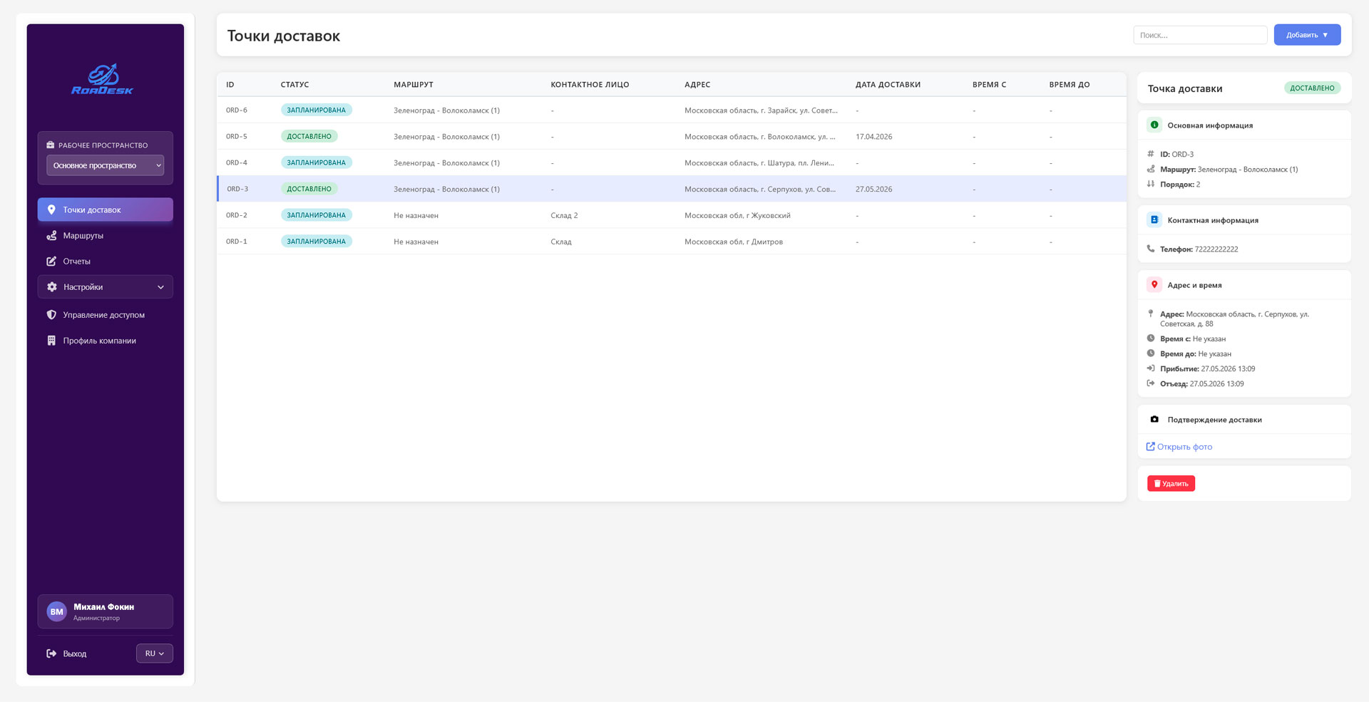1369x704 pixels.
Task: Click the КОНТАКТНОЕ ЛИЦО column header
Action: pyautogui.click(x=590, y=85)
